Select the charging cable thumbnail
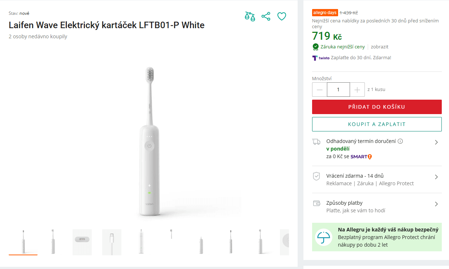This screenshot has width=449, height=269. point(112,242)
